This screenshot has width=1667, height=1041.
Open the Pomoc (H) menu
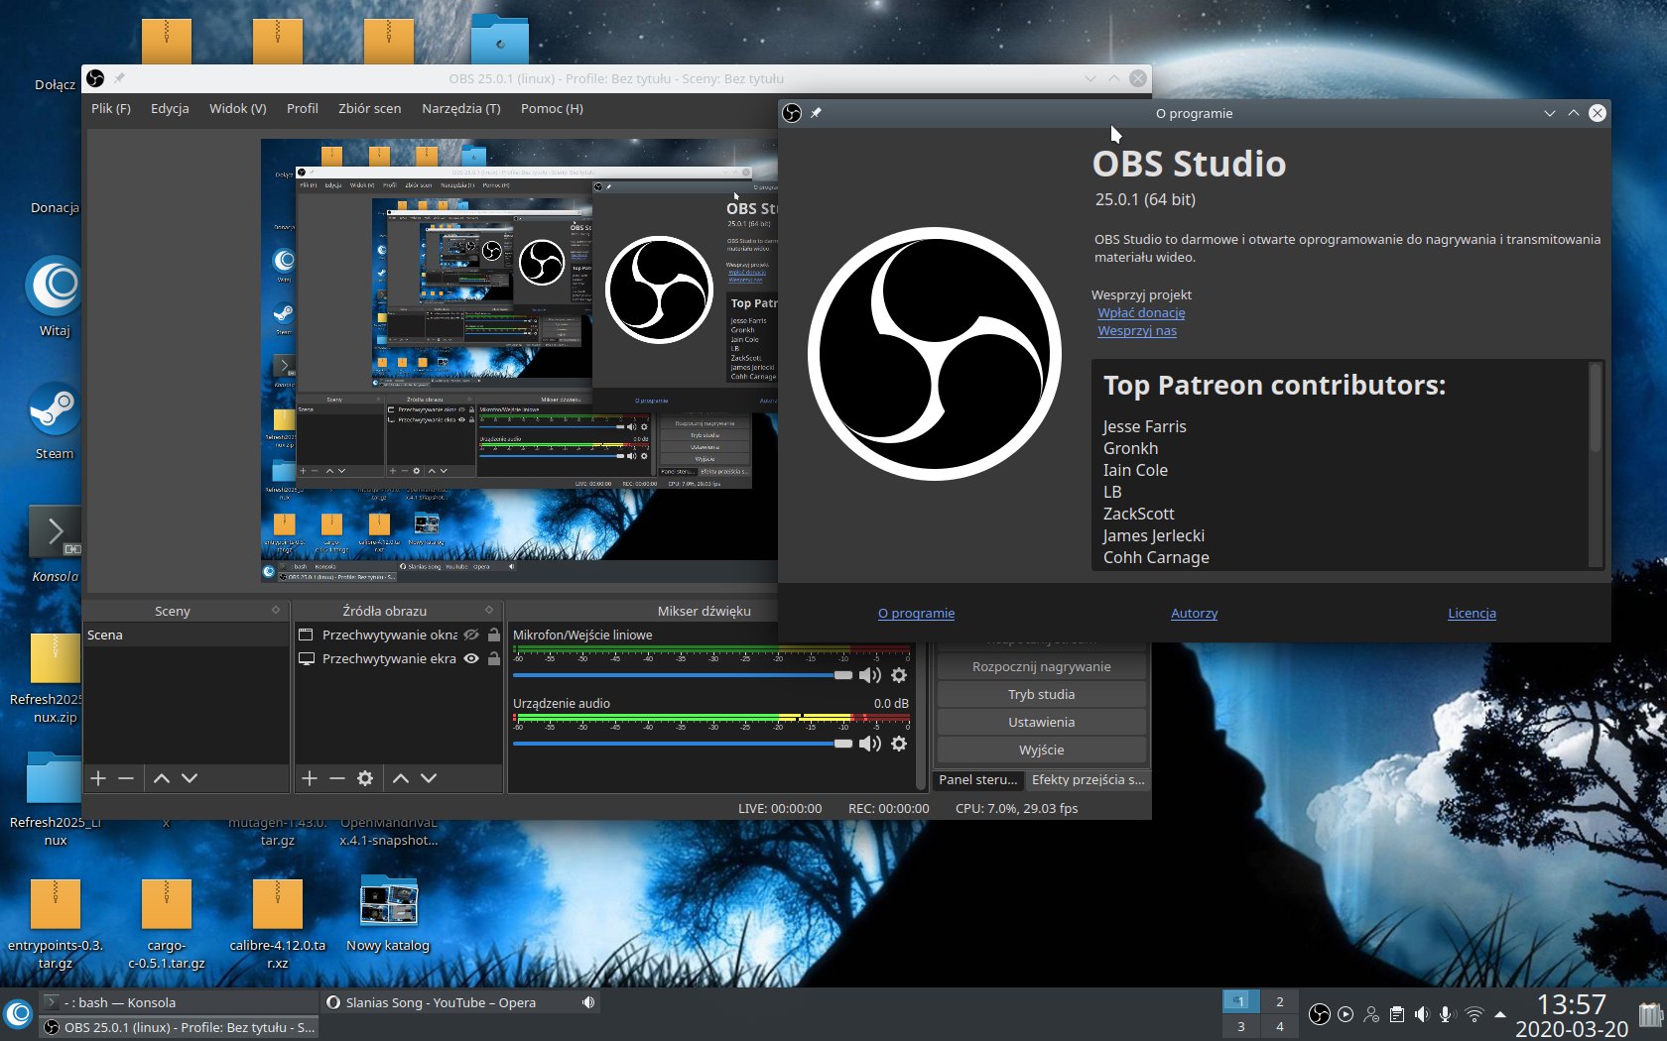552,108
